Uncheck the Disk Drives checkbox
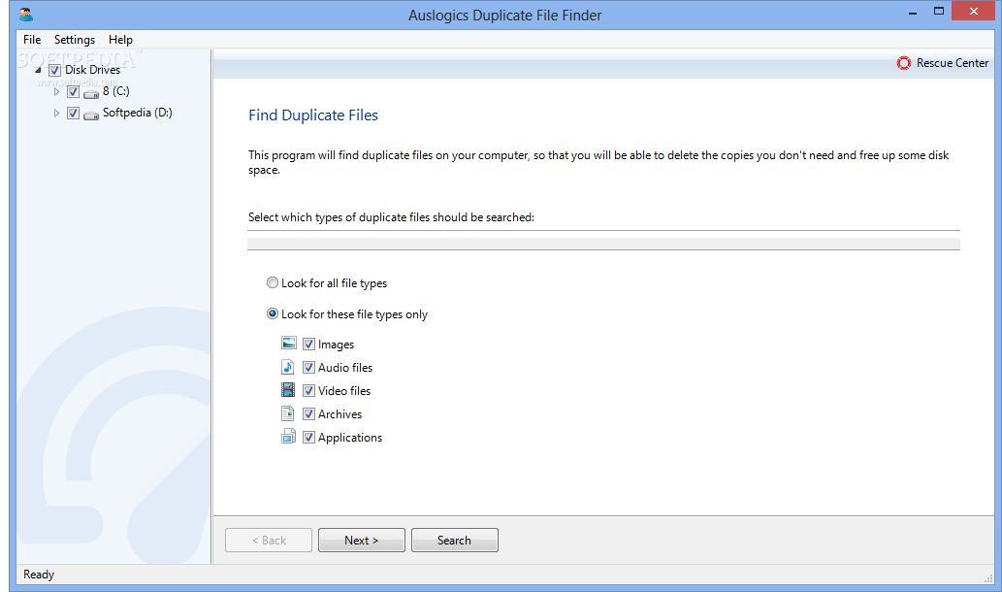The image size is (1002, 592). tap(55, 70)
